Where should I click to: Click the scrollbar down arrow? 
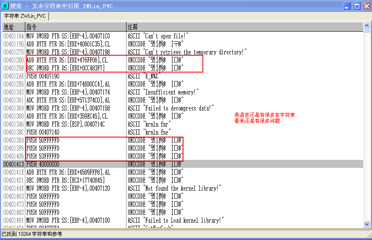tap(366, 224)
